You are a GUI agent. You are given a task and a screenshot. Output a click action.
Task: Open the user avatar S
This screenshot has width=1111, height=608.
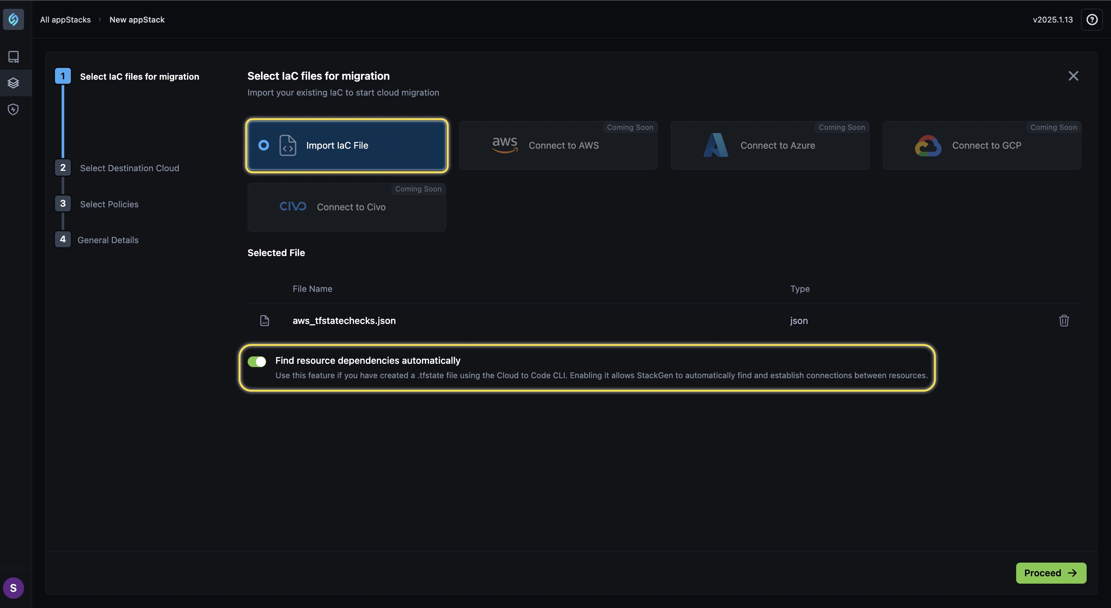click(x=13, y=588)
